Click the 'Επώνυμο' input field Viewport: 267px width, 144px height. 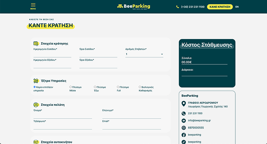pyautogui.click(x=132, y=116)
